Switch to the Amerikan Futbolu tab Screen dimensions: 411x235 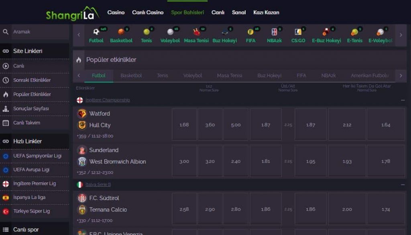(370, 76)
